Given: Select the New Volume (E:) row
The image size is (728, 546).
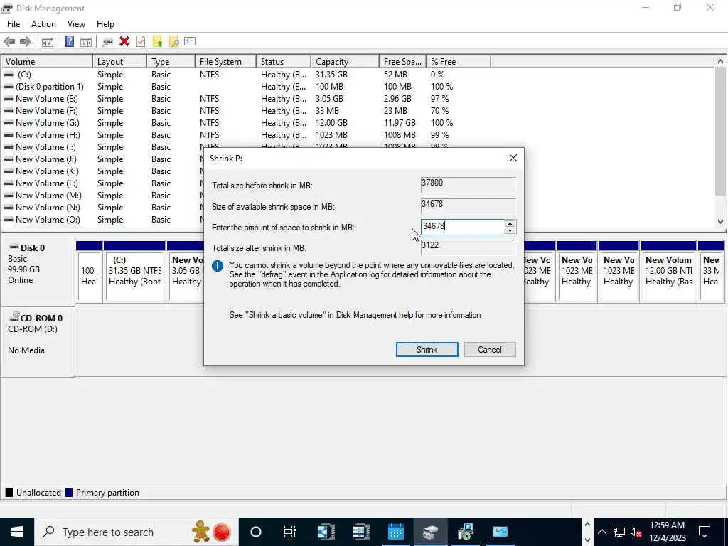Looking at the screenshot, I should click(358, 98).
